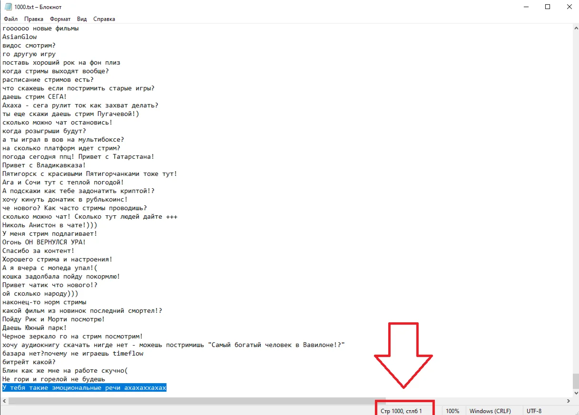Open the Правка menu

[34, 19]
